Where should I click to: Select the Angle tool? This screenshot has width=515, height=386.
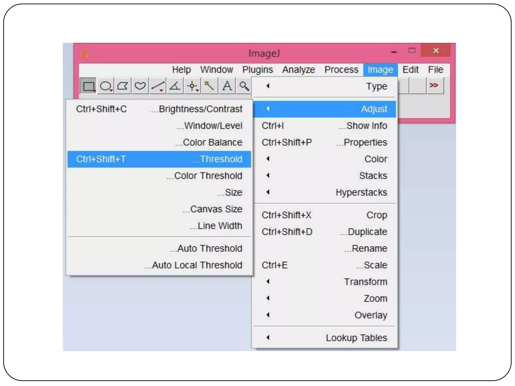point(175,86)
